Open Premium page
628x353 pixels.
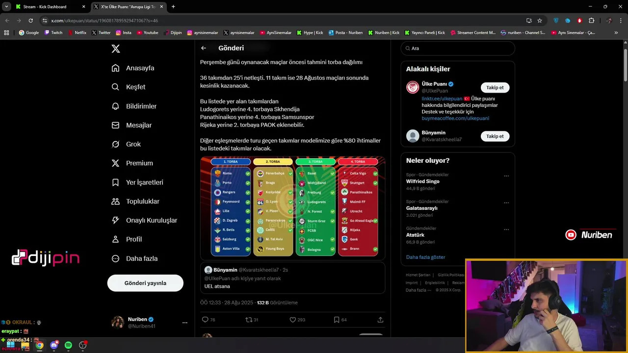(x=132, y=163)
